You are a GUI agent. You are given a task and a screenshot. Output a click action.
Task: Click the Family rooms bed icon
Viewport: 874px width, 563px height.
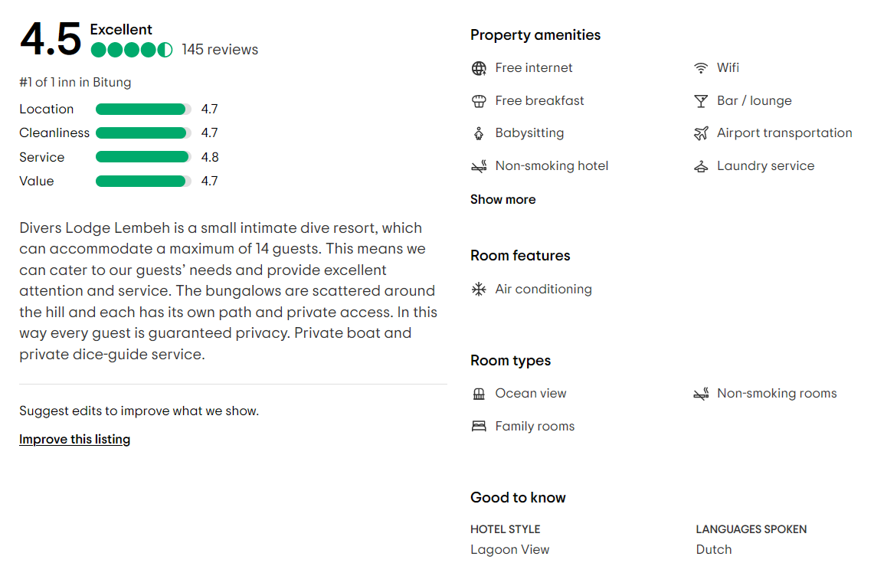[479, 427]
